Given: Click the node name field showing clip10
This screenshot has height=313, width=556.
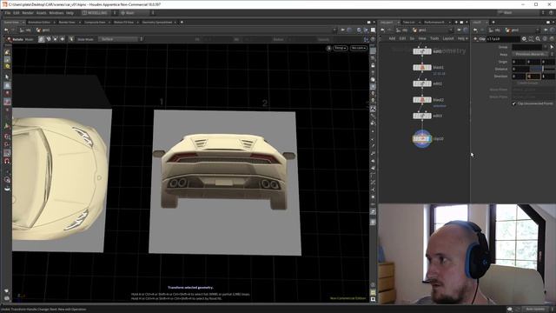Looking at the screenshot, I should click(503, 38).
